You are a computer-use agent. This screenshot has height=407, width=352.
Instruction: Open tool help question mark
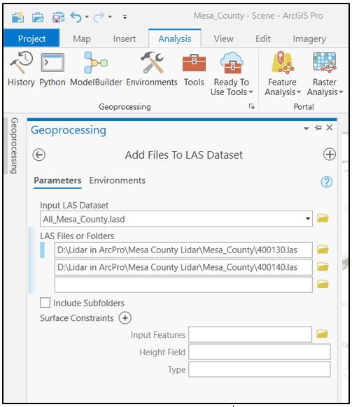pyautogui.click(x=327, y=182)
